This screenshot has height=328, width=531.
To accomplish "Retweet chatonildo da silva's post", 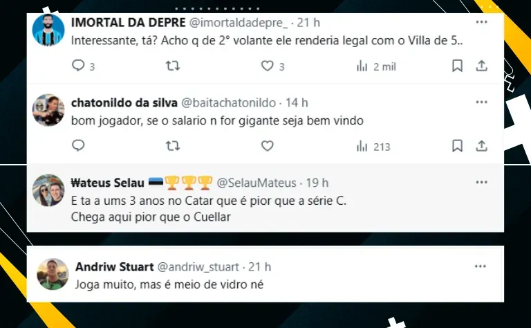I will click(173, 146).
